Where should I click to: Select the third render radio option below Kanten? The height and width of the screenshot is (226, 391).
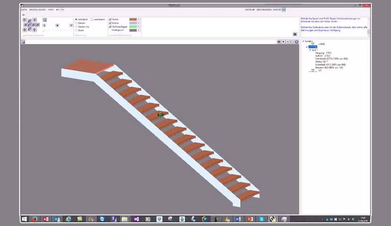point(76,27)
